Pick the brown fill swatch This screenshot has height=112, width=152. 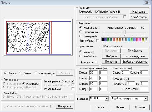coord(120,40)
